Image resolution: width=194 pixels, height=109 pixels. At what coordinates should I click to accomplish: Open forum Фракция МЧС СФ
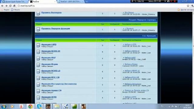[50, 78]
